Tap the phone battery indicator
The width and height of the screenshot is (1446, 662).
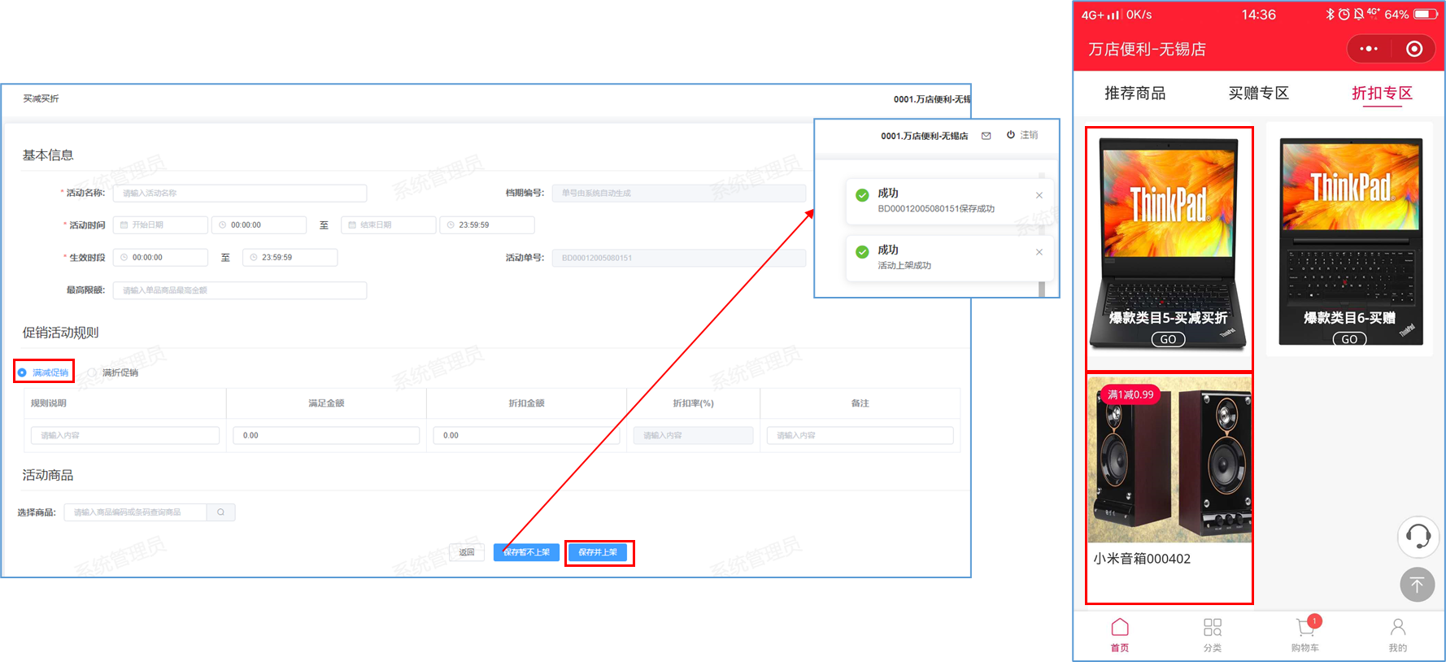1426,15
